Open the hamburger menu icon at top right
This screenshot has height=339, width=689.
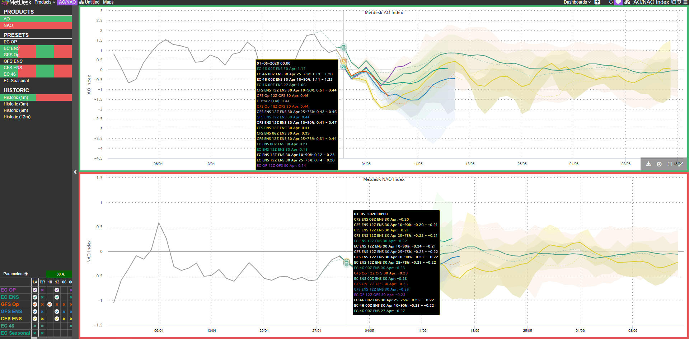pyautogui.click(x=685, y=2)
